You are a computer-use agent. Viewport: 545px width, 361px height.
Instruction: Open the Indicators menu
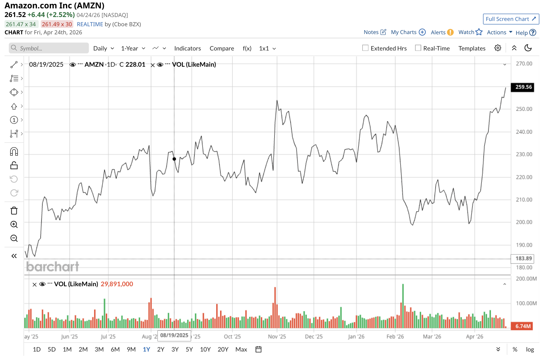[x=187, y=48]
